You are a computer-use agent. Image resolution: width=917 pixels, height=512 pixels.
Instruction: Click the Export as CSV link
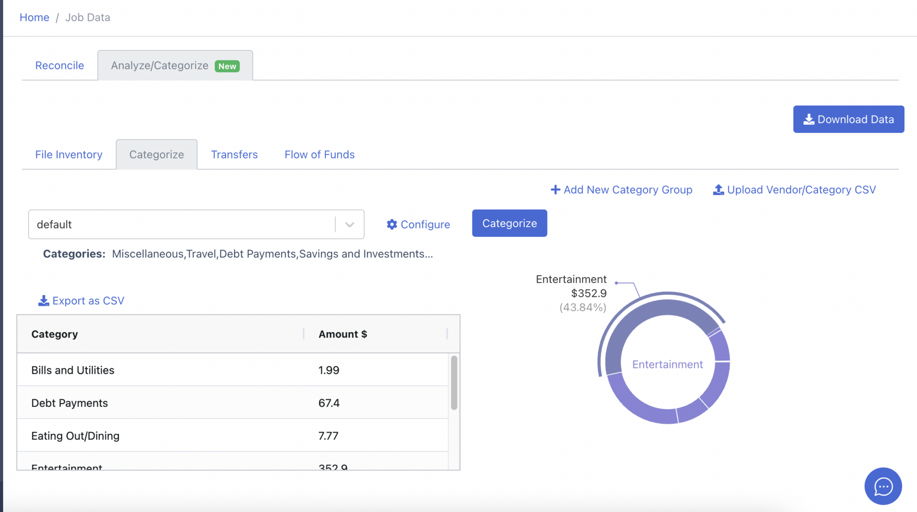click(x=88, y=300)
